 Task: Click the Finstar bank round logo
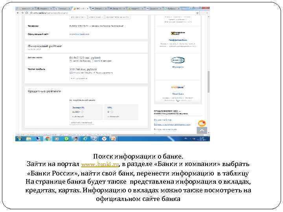point(178,60)
